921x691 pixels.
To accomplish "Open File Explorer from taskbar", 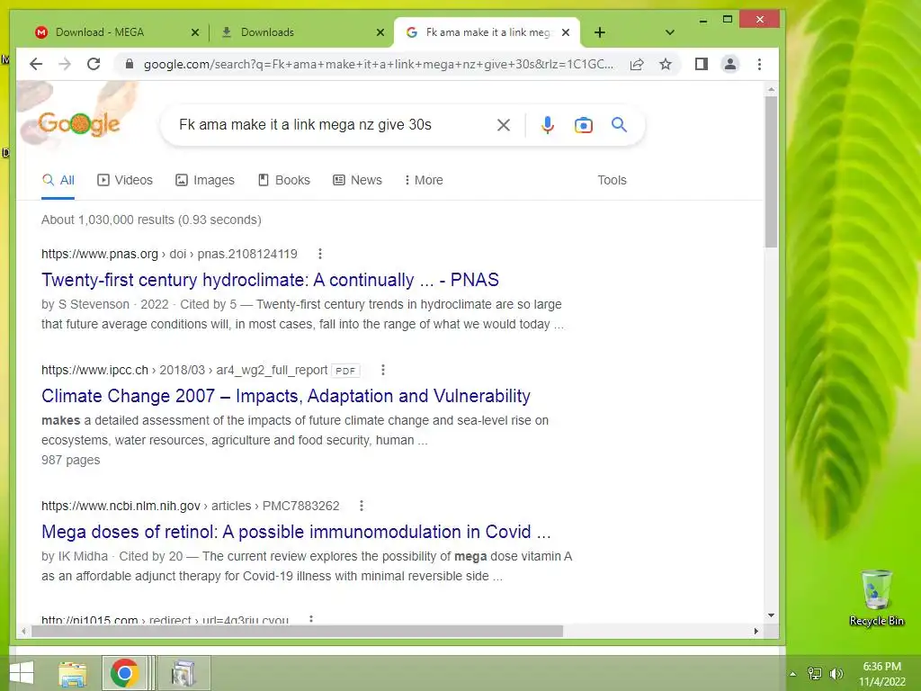I will click(73, 673).
